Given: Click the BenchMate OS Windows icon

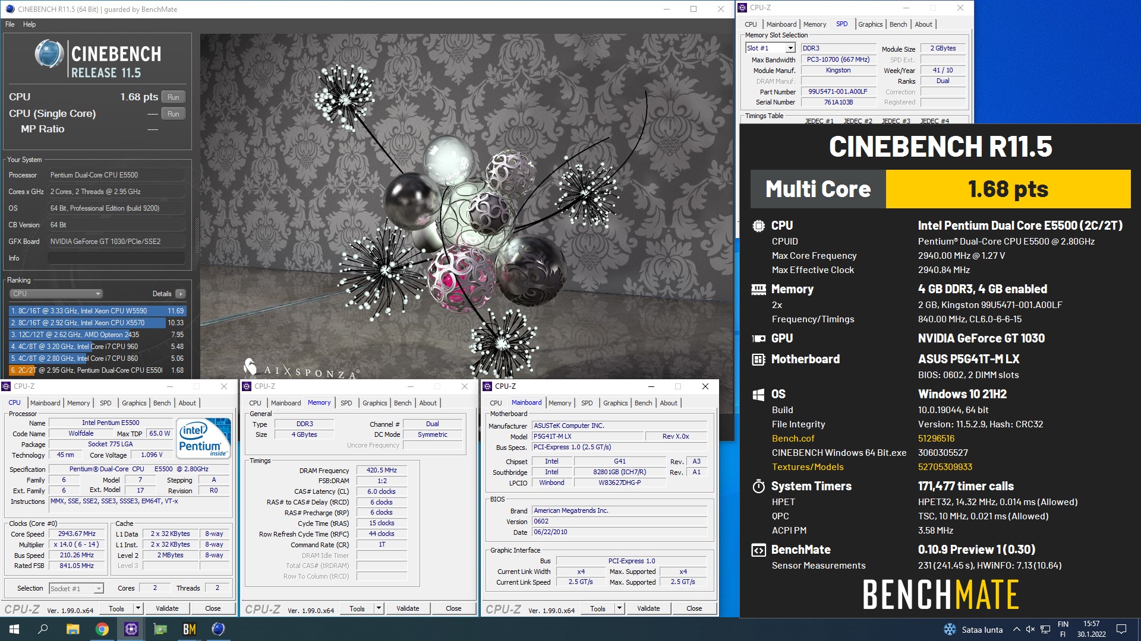Looking at the screenshot, I should click(x=758, y=395).
